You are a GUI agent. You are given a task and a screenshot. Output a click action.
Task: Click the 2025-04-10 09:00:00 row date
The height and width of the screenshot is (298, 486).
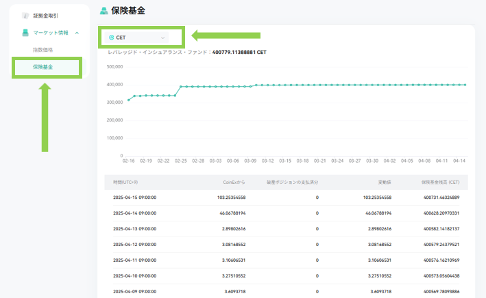click(x=134, y=275)
